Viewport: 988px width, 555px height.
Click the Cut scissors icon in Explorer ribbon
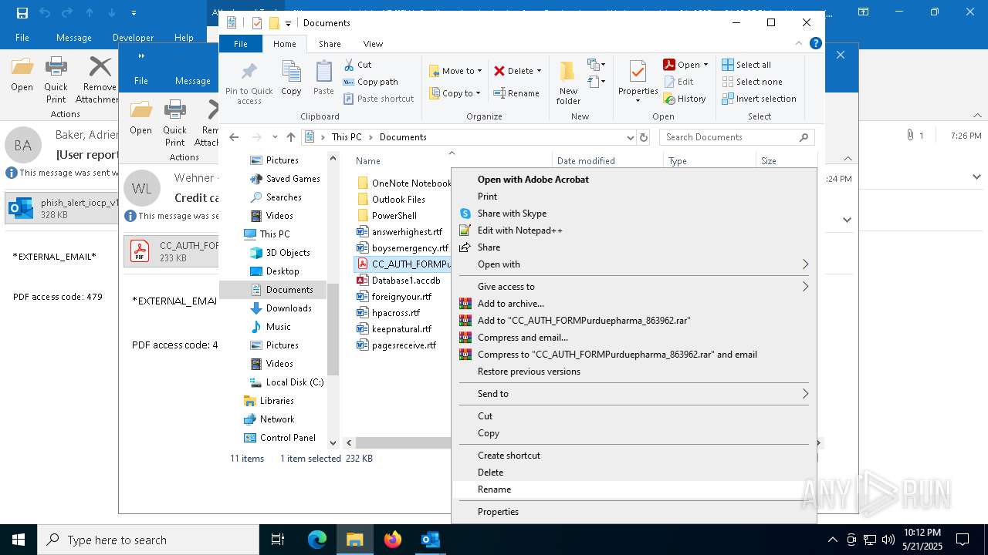(349, 65)
